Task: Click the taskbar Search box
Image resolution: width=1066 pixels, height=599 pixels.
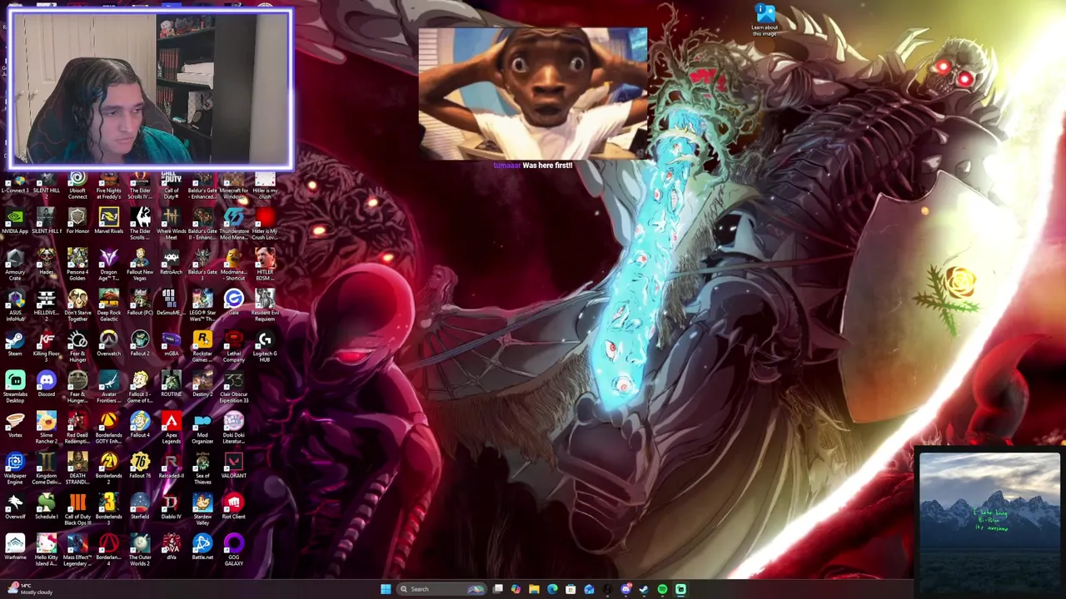Action: (x=441, y=589)
